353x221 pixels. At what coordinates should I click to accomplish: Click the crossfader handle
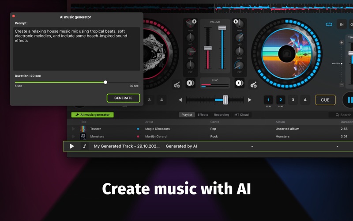(x=225, y=100)
